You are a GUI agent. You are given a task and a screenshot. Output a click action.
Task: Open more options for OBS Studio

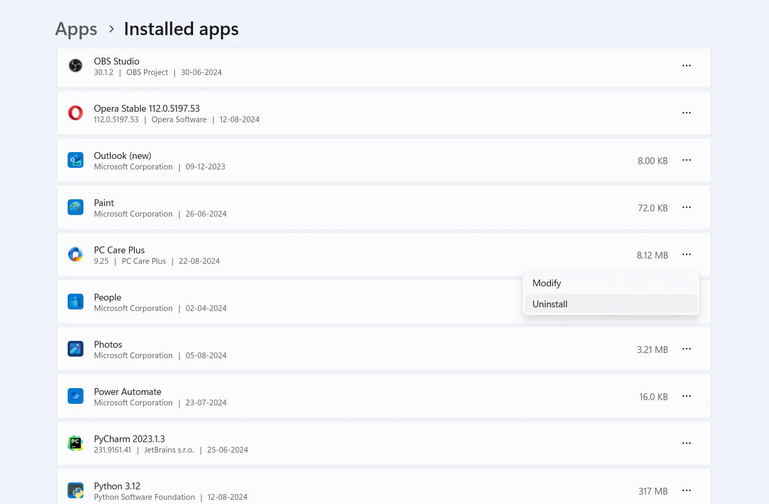click(686, 66)
